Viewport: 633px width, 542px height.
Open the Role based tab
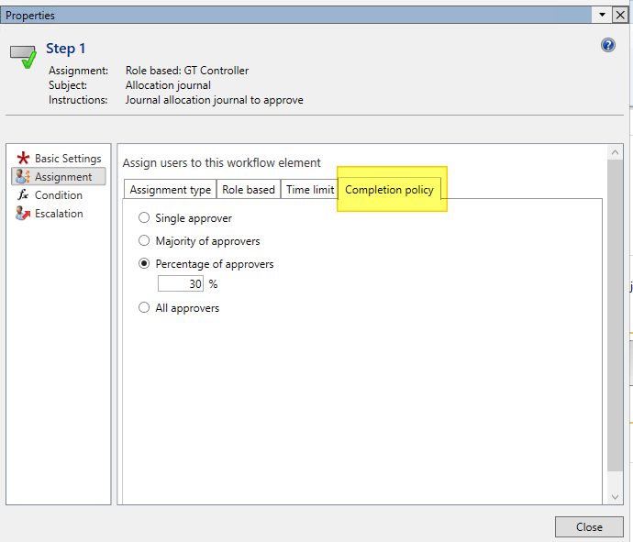pyautogui.click(x=248, y=190)
